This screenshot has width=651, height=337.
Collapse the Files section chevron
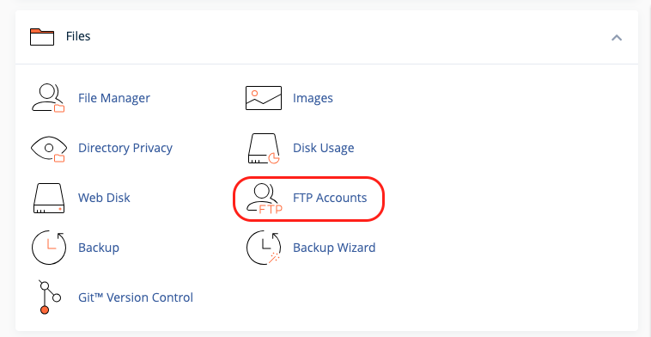[x=617, y=38]
